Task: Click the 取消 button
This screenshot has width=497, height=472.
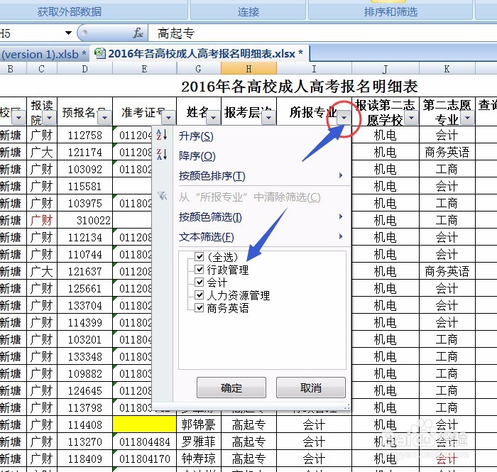Action: coord(311,388)
